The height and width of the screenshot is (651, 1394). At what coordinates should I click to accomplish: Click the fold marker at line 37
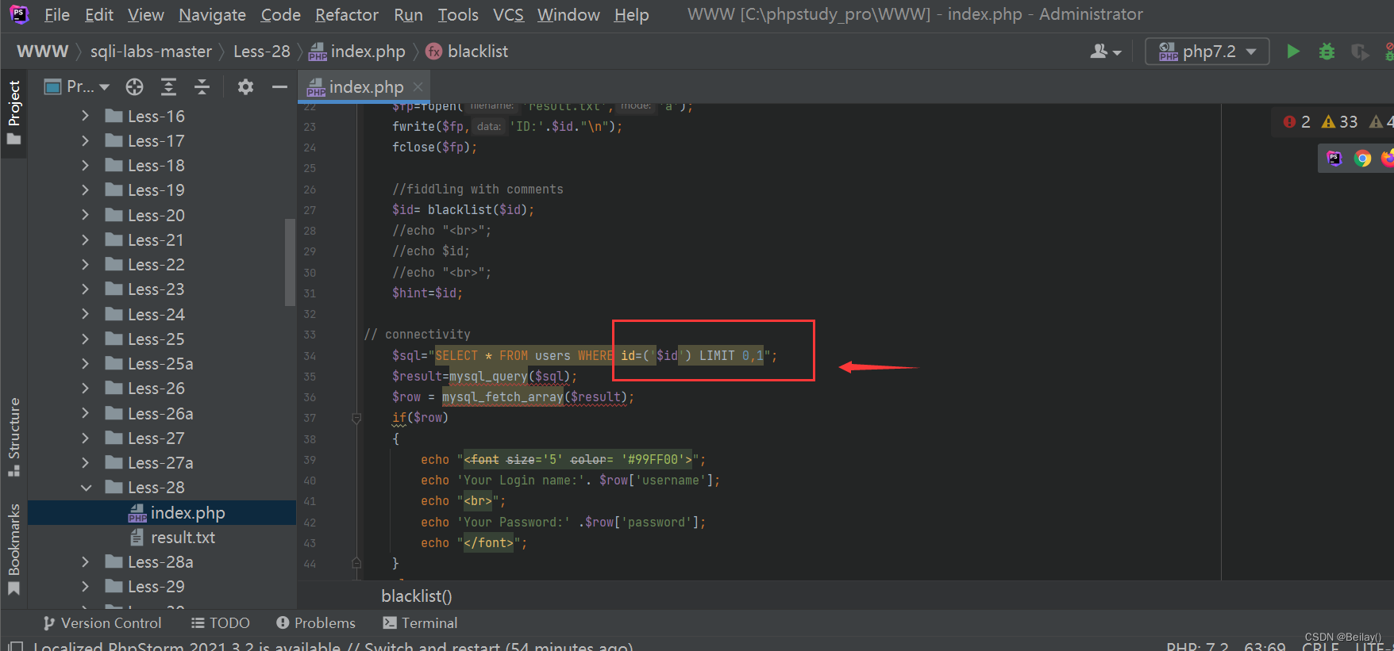(x=356, y=418)
